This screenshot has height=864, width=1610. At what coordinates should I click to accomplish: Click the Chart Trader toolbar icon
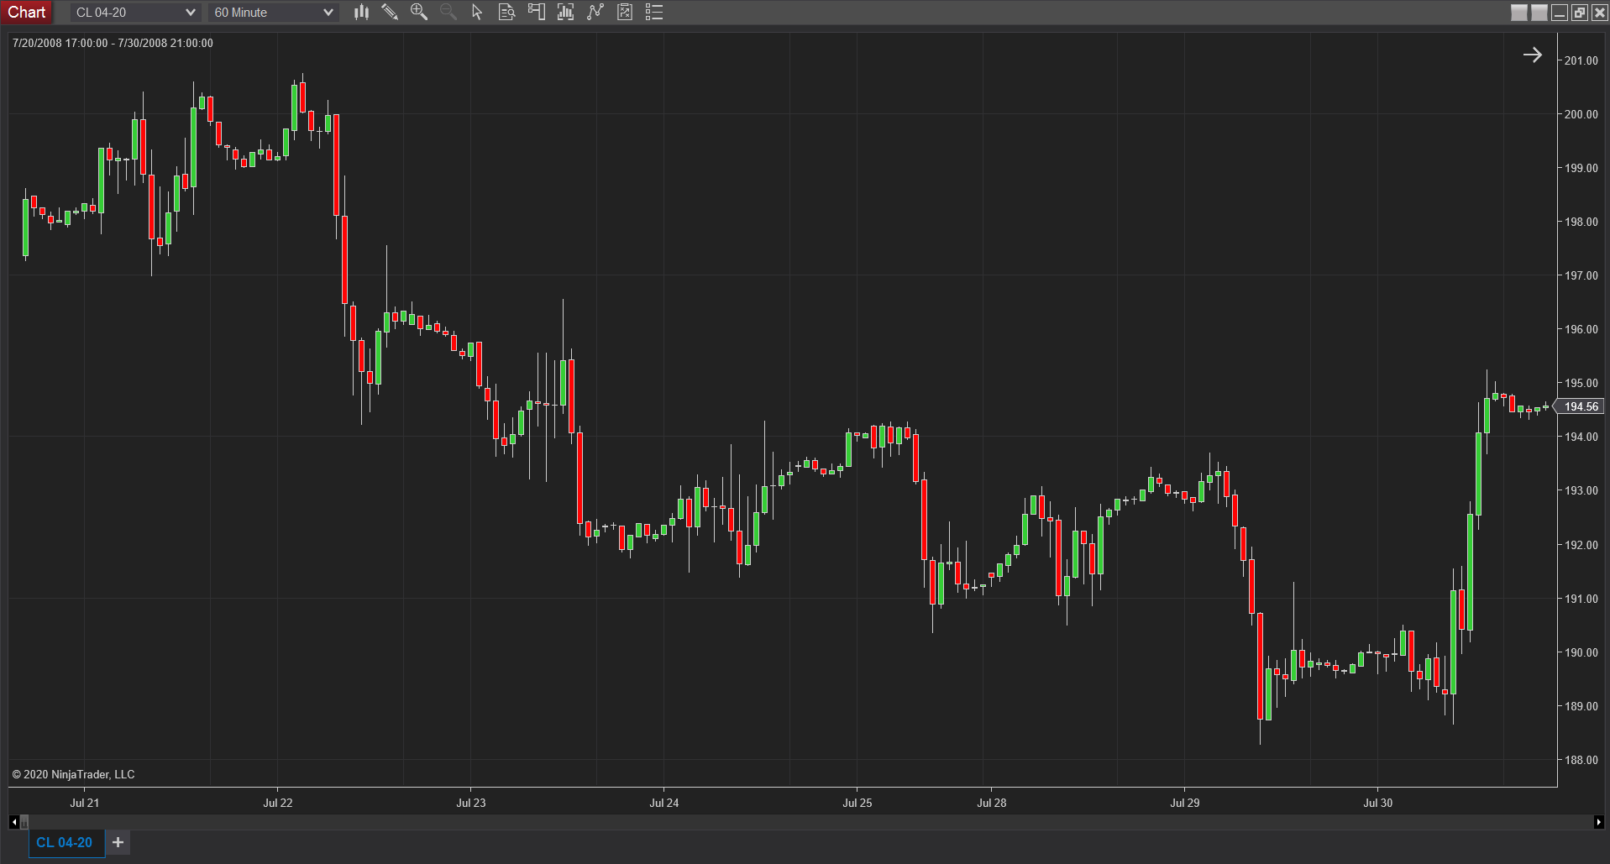[x=536, y=12]
